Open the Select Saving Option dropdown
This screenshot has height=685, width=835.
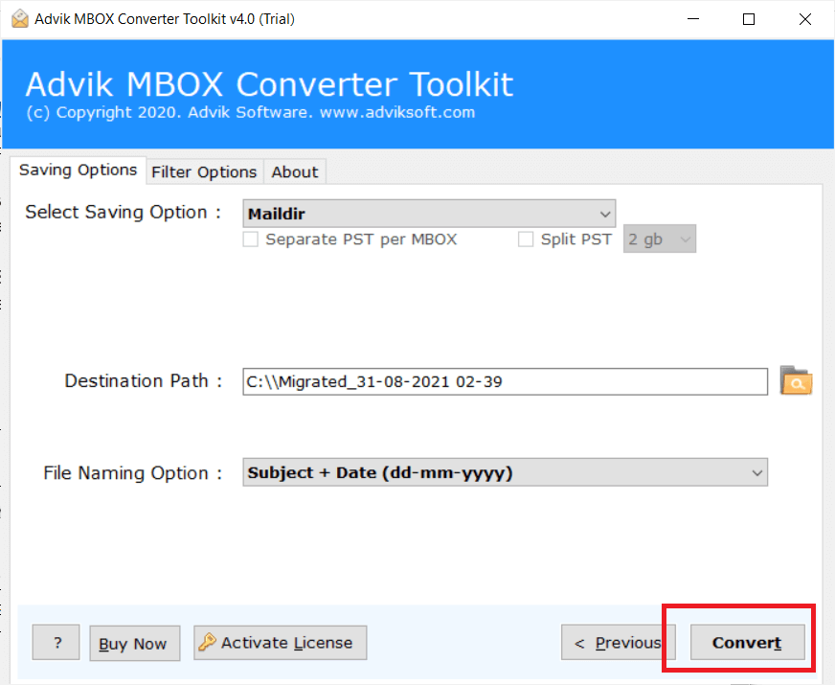coord(429,214)
